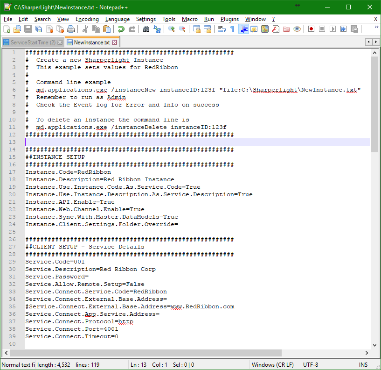
Task: Click the Save All toolbar icon
Action: (39, 29)
